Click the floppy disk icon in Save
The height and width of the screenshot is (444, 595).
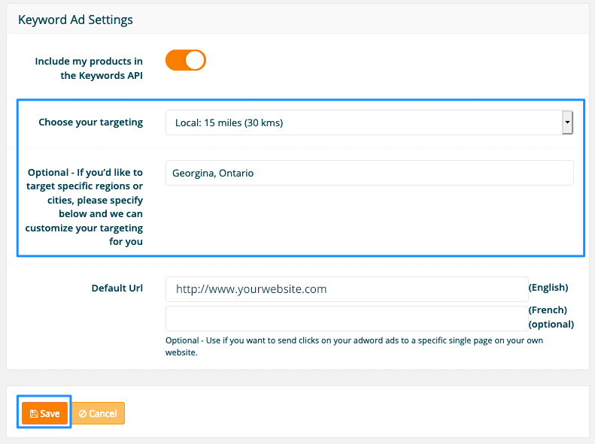pos(34,414)
